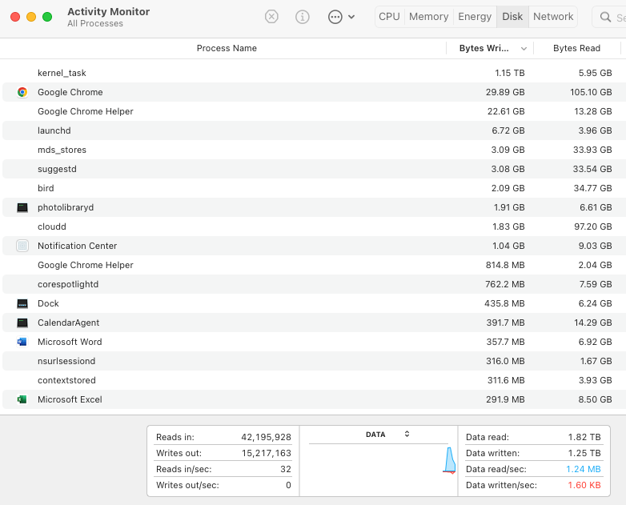Screen dimensions: 626x505
Task: Select the suggestd process name
Action: pyautogui.click(x=57, y=169)
